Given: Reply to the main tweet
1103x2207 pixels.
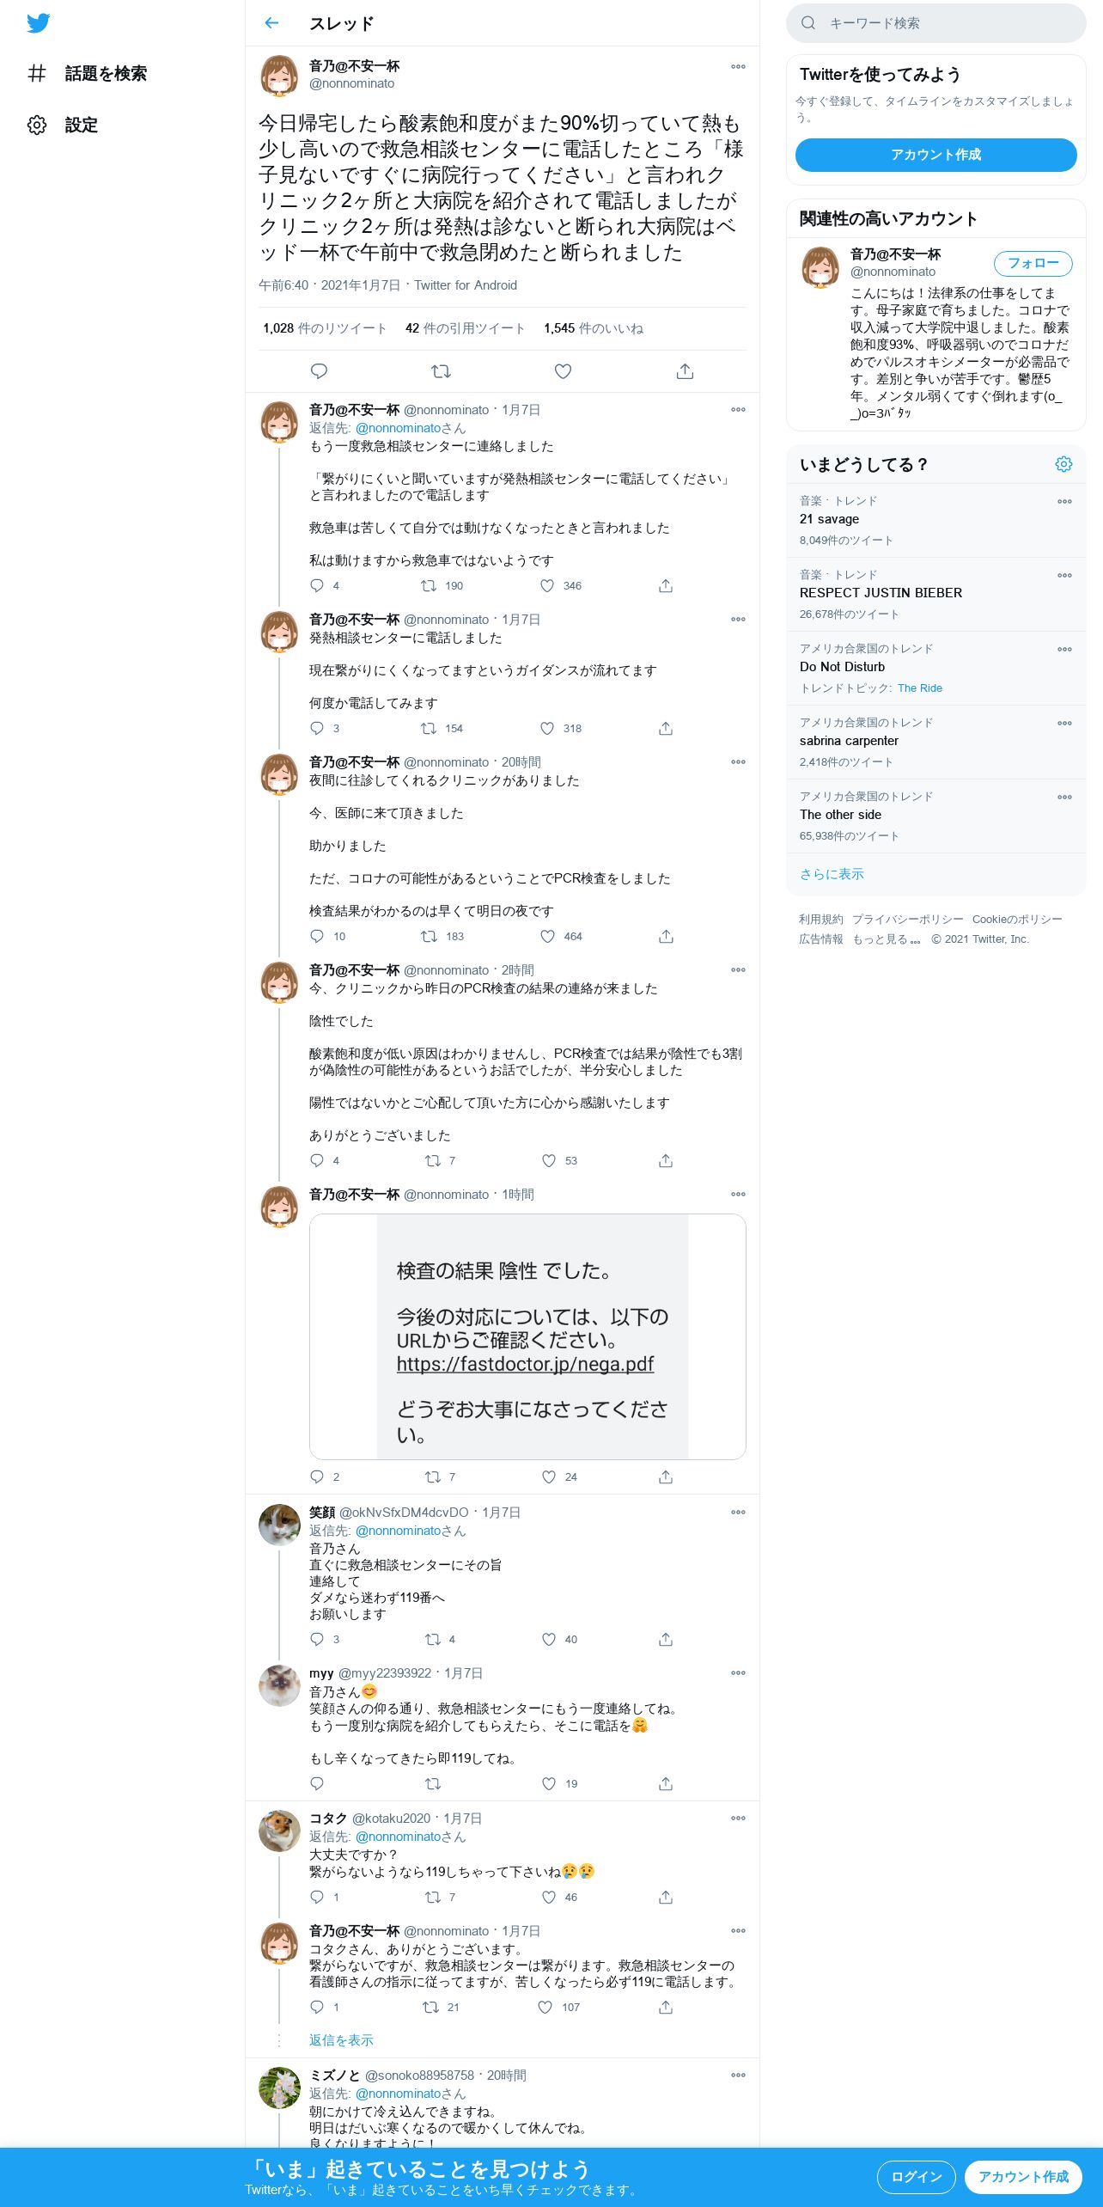Looking at the screenshot, I should click(x=319, y=371).
